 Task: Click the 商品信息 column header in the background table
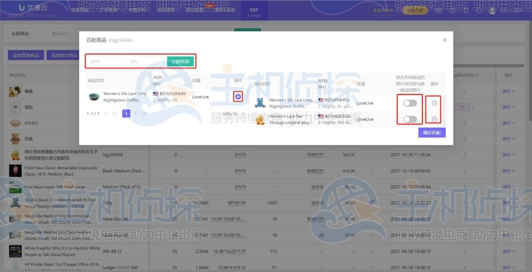point(18,75)
